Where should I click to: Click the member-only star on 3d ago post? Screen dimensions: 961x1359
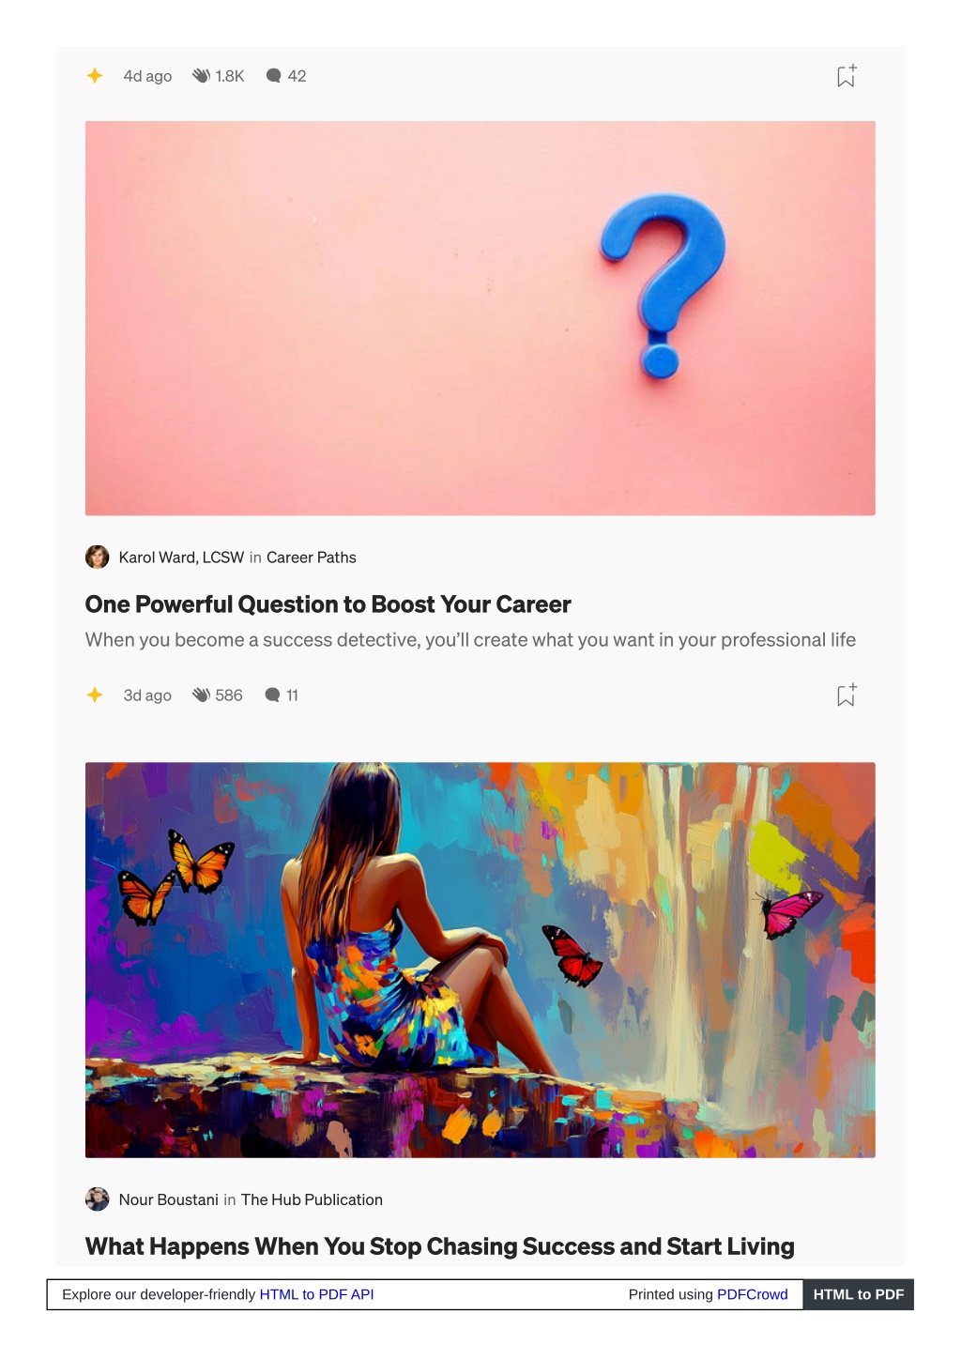coord(95,695)
